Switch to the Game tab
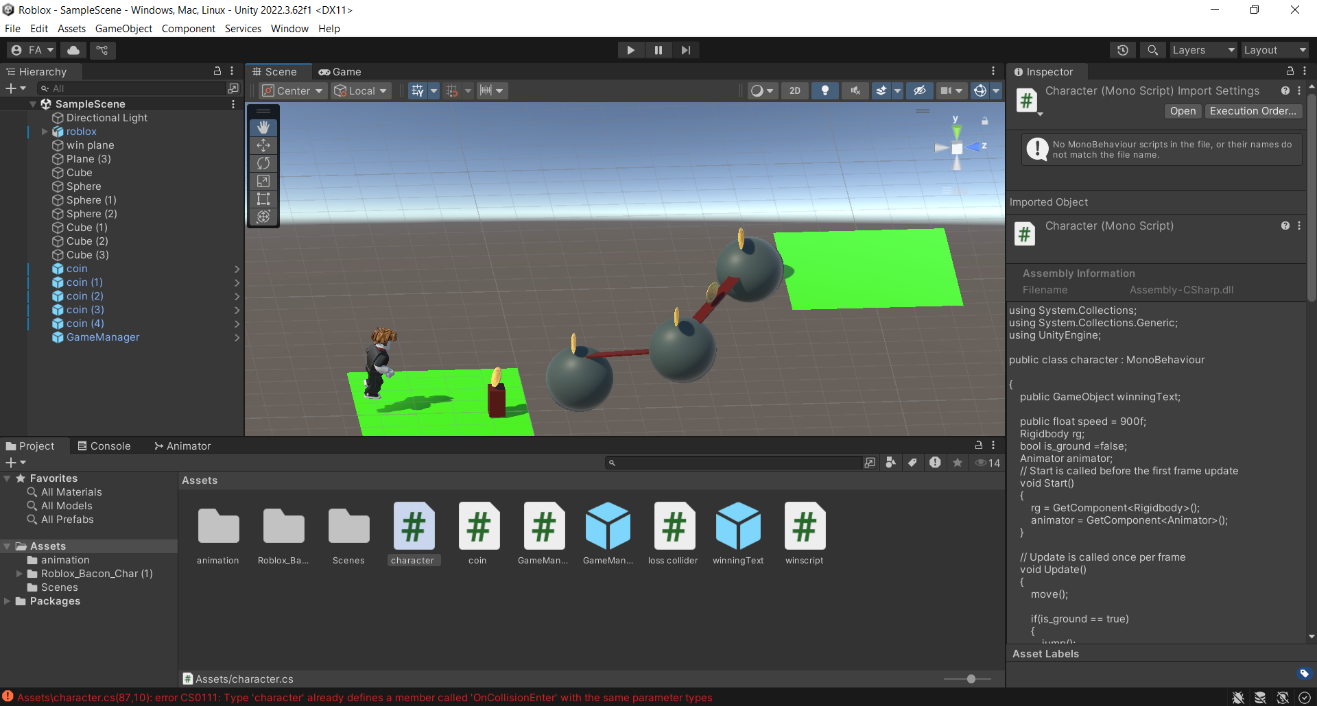Screen dimensions: 1317x706 point(340,71)
